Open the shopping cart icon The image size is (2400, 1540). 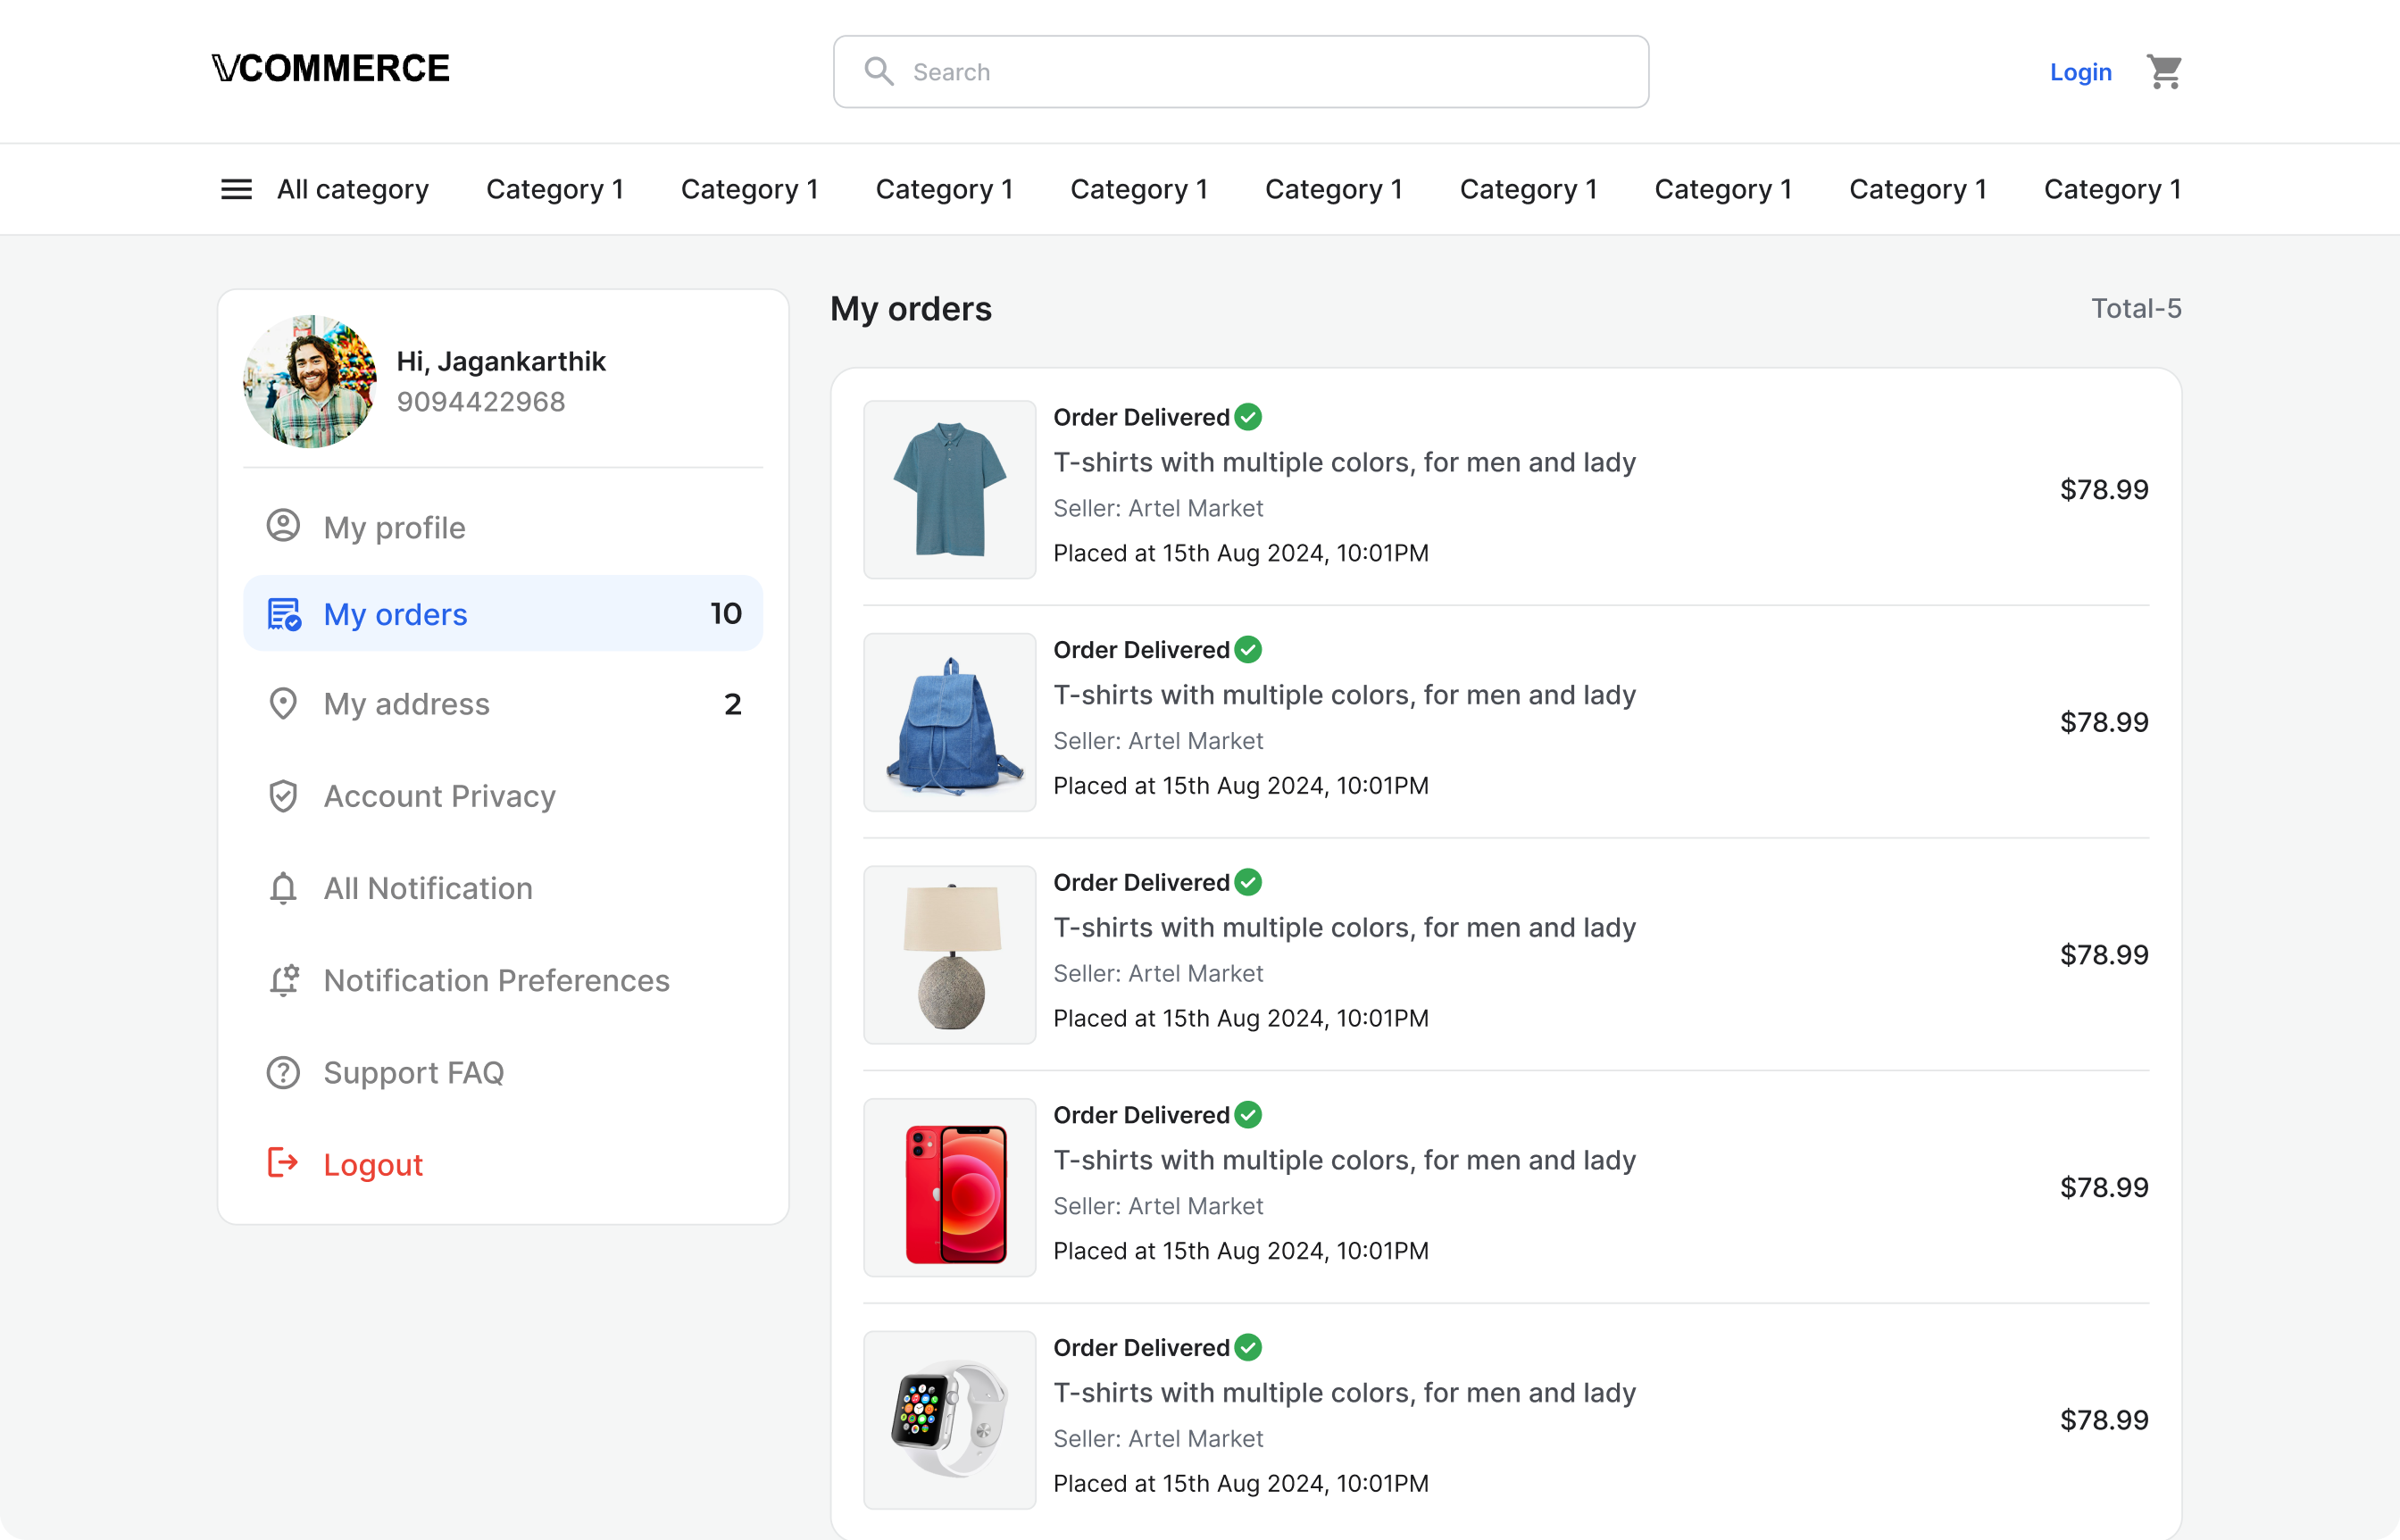(x=2164, y=72)
